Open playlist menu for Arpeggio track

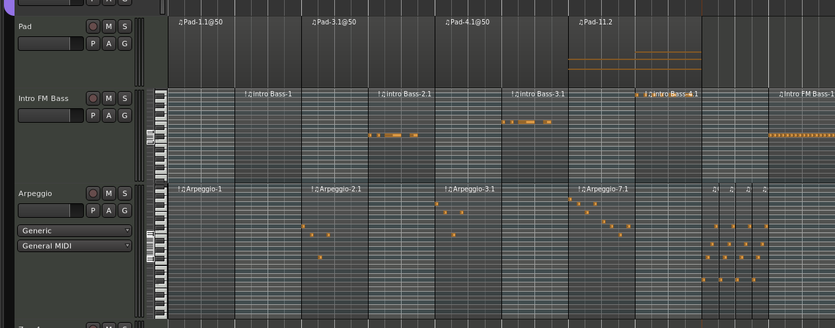pos(93,211)
